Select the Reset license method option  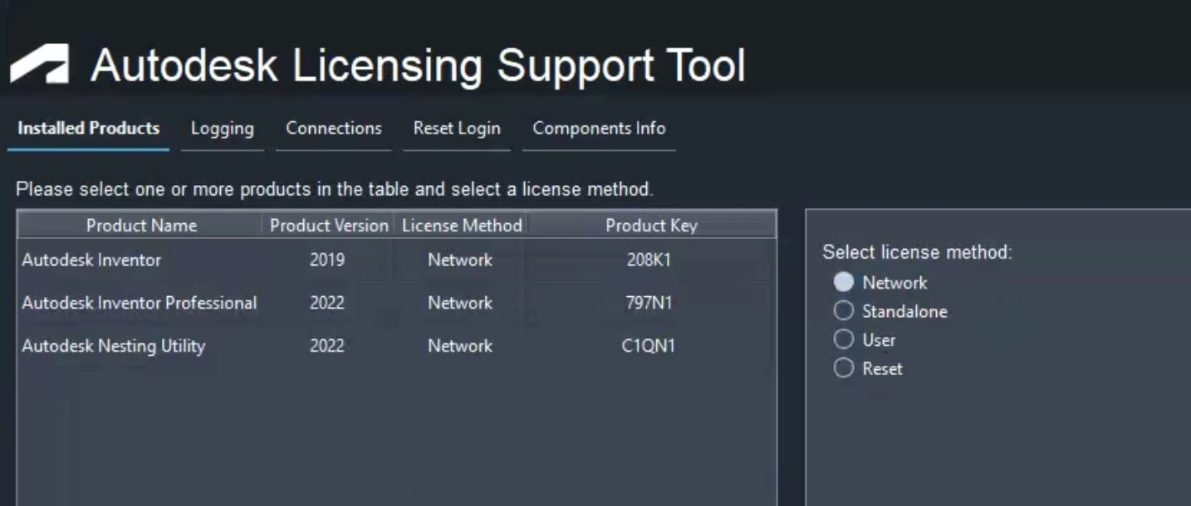[x=844, y=368]
